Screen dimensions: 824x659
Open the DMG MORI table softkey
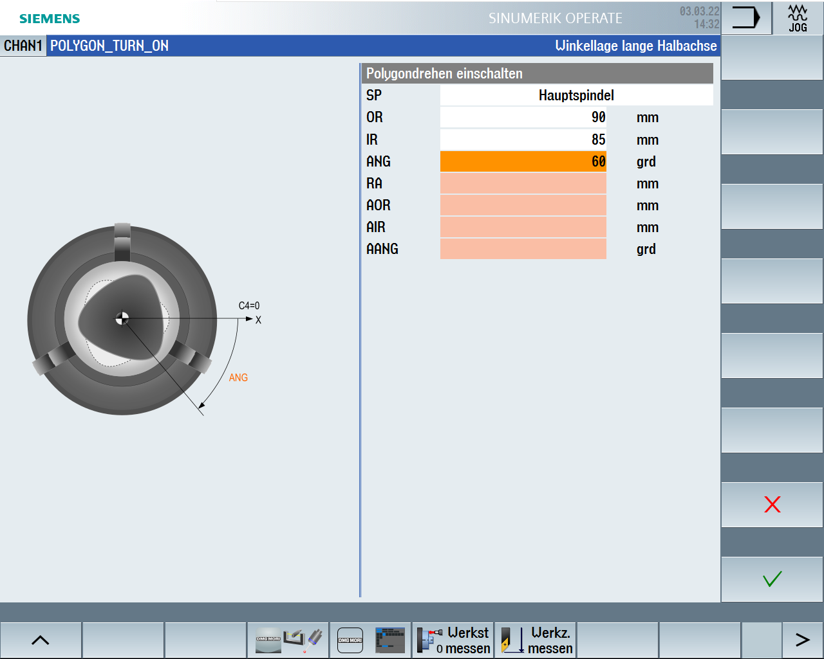371,640
